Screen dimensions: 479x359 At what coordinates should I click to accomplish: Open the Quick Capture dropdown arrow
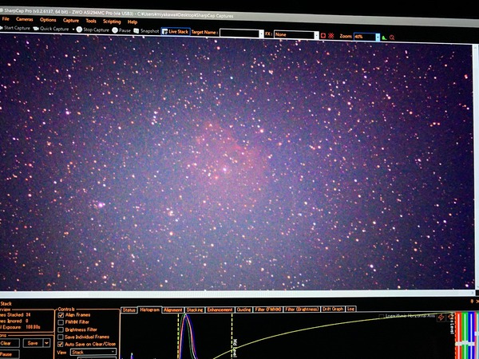point(73,30)
